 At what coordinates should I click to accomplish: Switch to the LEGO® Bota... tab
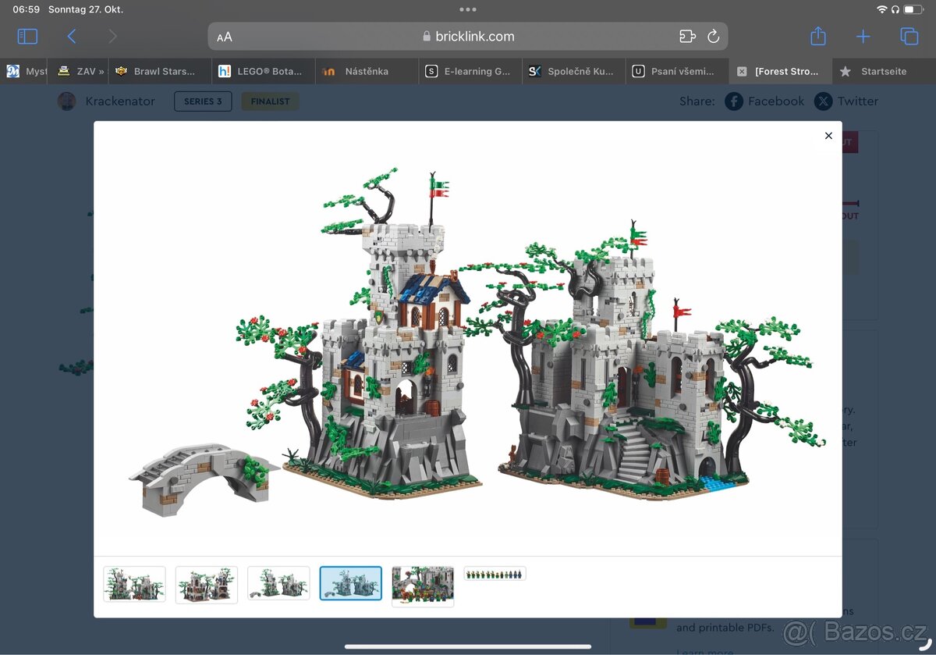(x=263, y=70)
